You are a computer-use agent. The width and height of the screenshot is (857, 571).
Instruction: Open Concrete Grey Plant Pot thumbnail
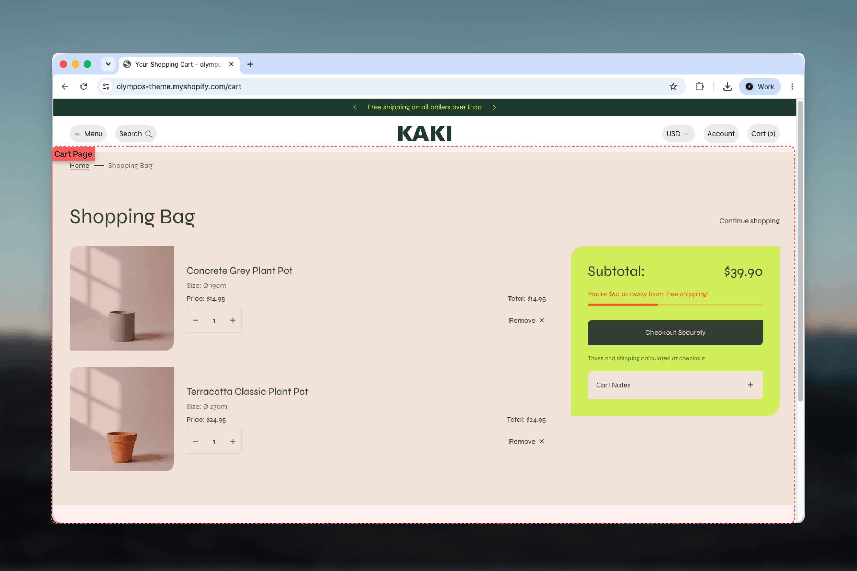coord(122,298)
